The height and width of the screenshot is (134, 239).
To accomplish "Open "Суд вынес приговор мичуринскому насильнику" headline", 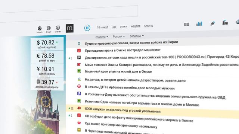I will [x=121, y=125].
